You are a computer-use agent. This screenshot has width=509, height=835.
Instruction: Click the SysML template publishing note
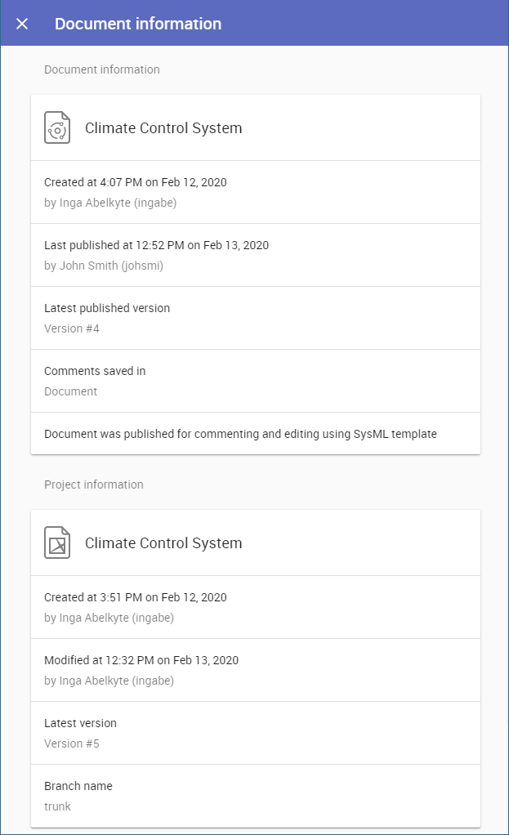[x=240, y=434]
